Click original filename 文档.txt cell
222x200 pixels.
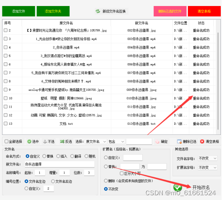pyautogui.click(x=66, y=124)
